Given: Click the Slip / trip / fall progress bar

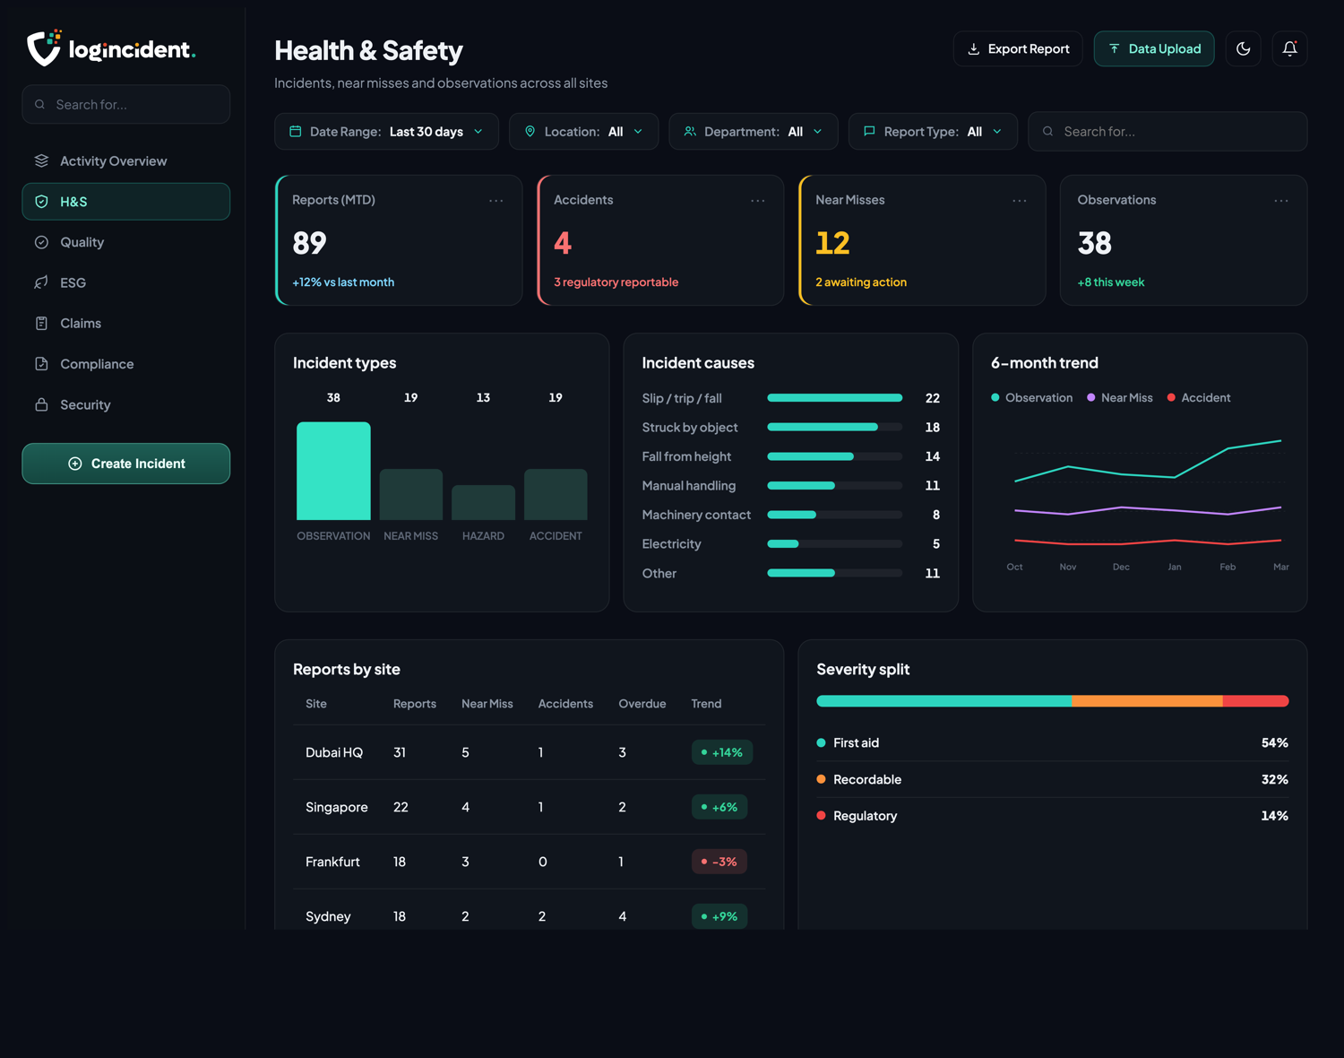Looking at the screenshot, I should coord(835,398).
